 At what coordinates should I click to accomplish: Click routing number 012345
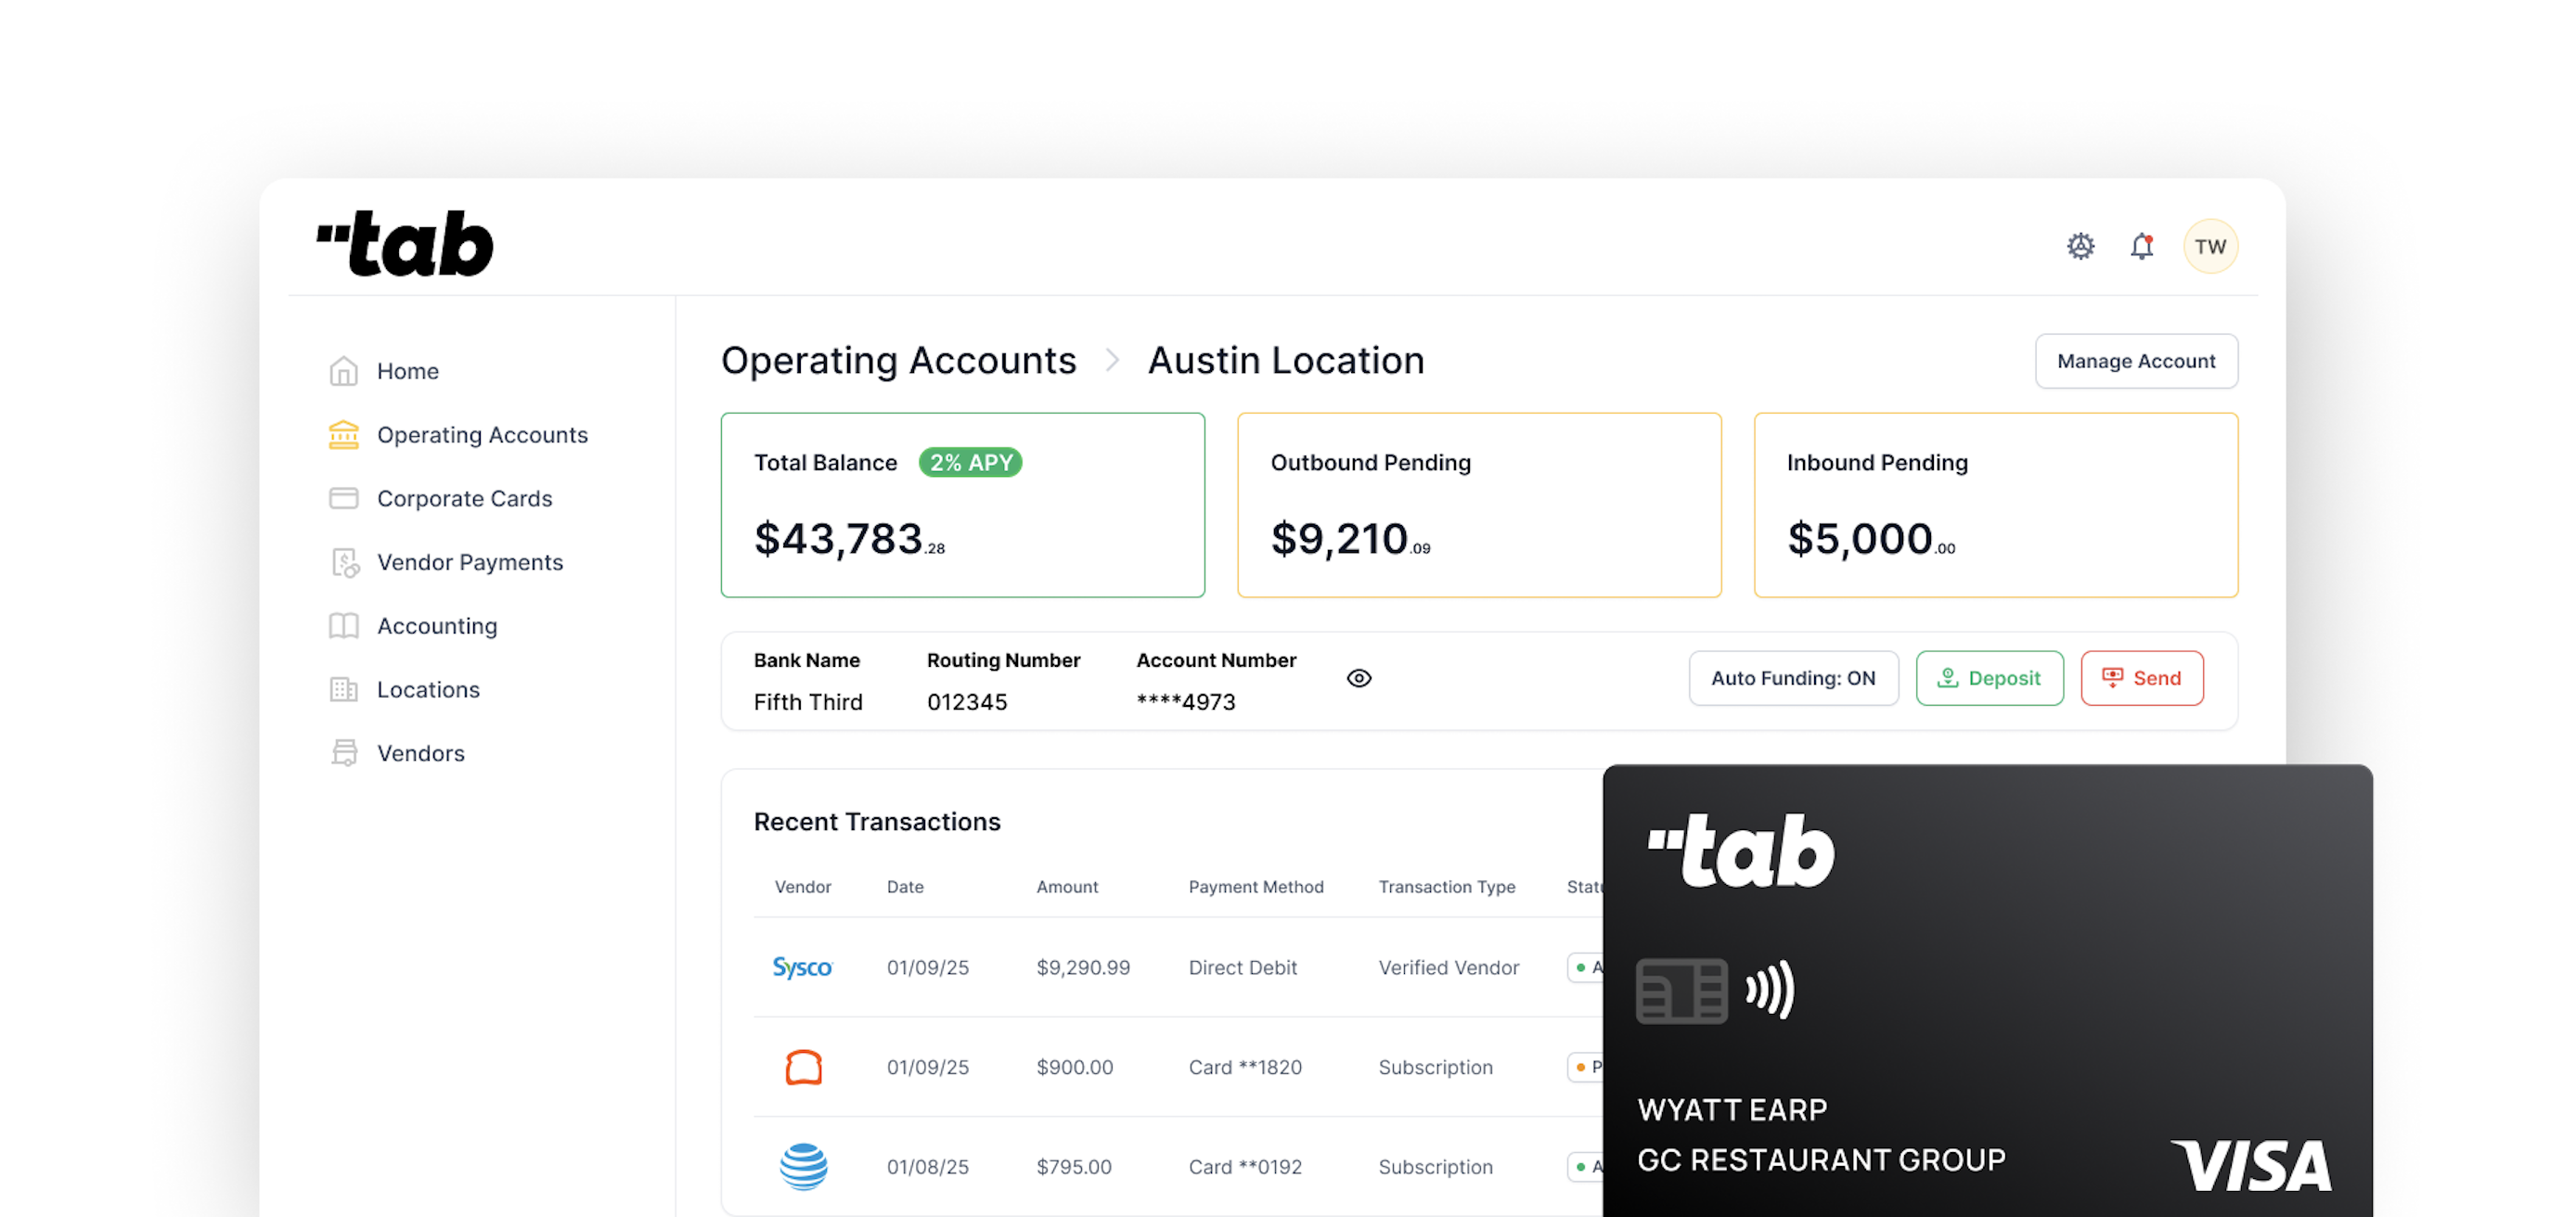(967, 703)
